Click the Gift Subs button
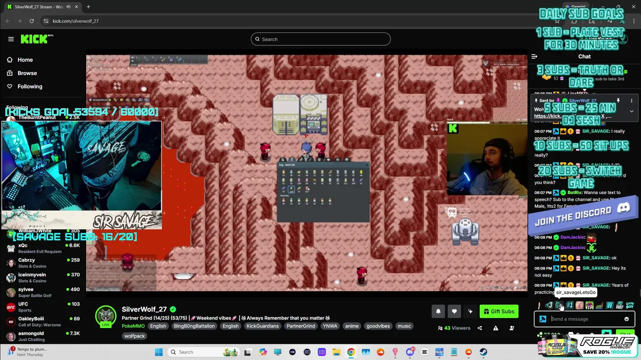 (499, 311)
